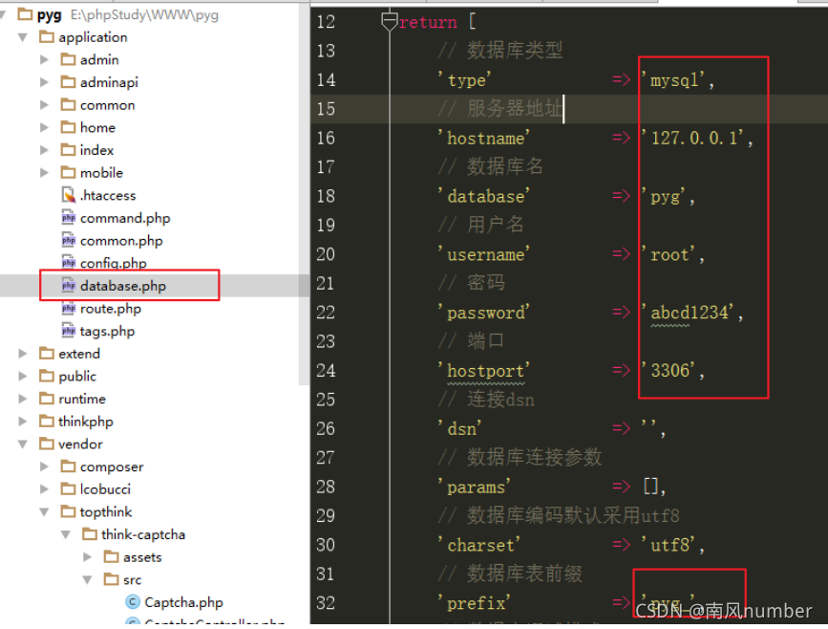This screenshot has width=828, height=629.
Task: Open database.php in project tree
Action: point(123,286)
